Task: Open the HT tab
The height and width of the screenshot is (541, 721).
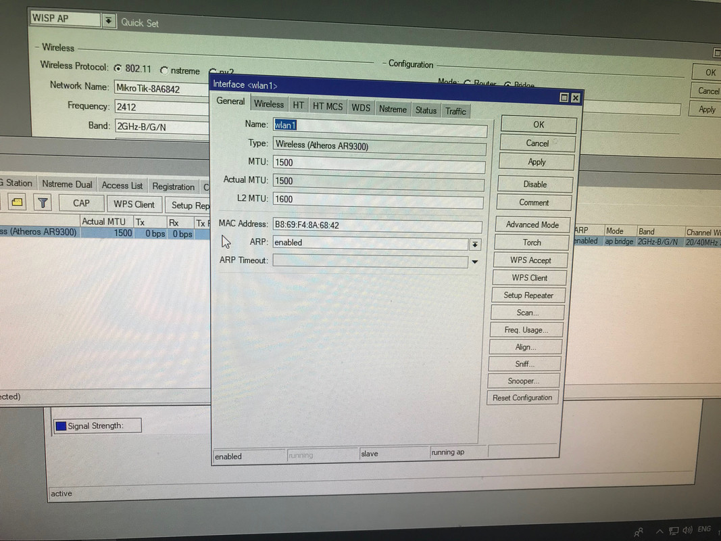Action: [299, 105]
